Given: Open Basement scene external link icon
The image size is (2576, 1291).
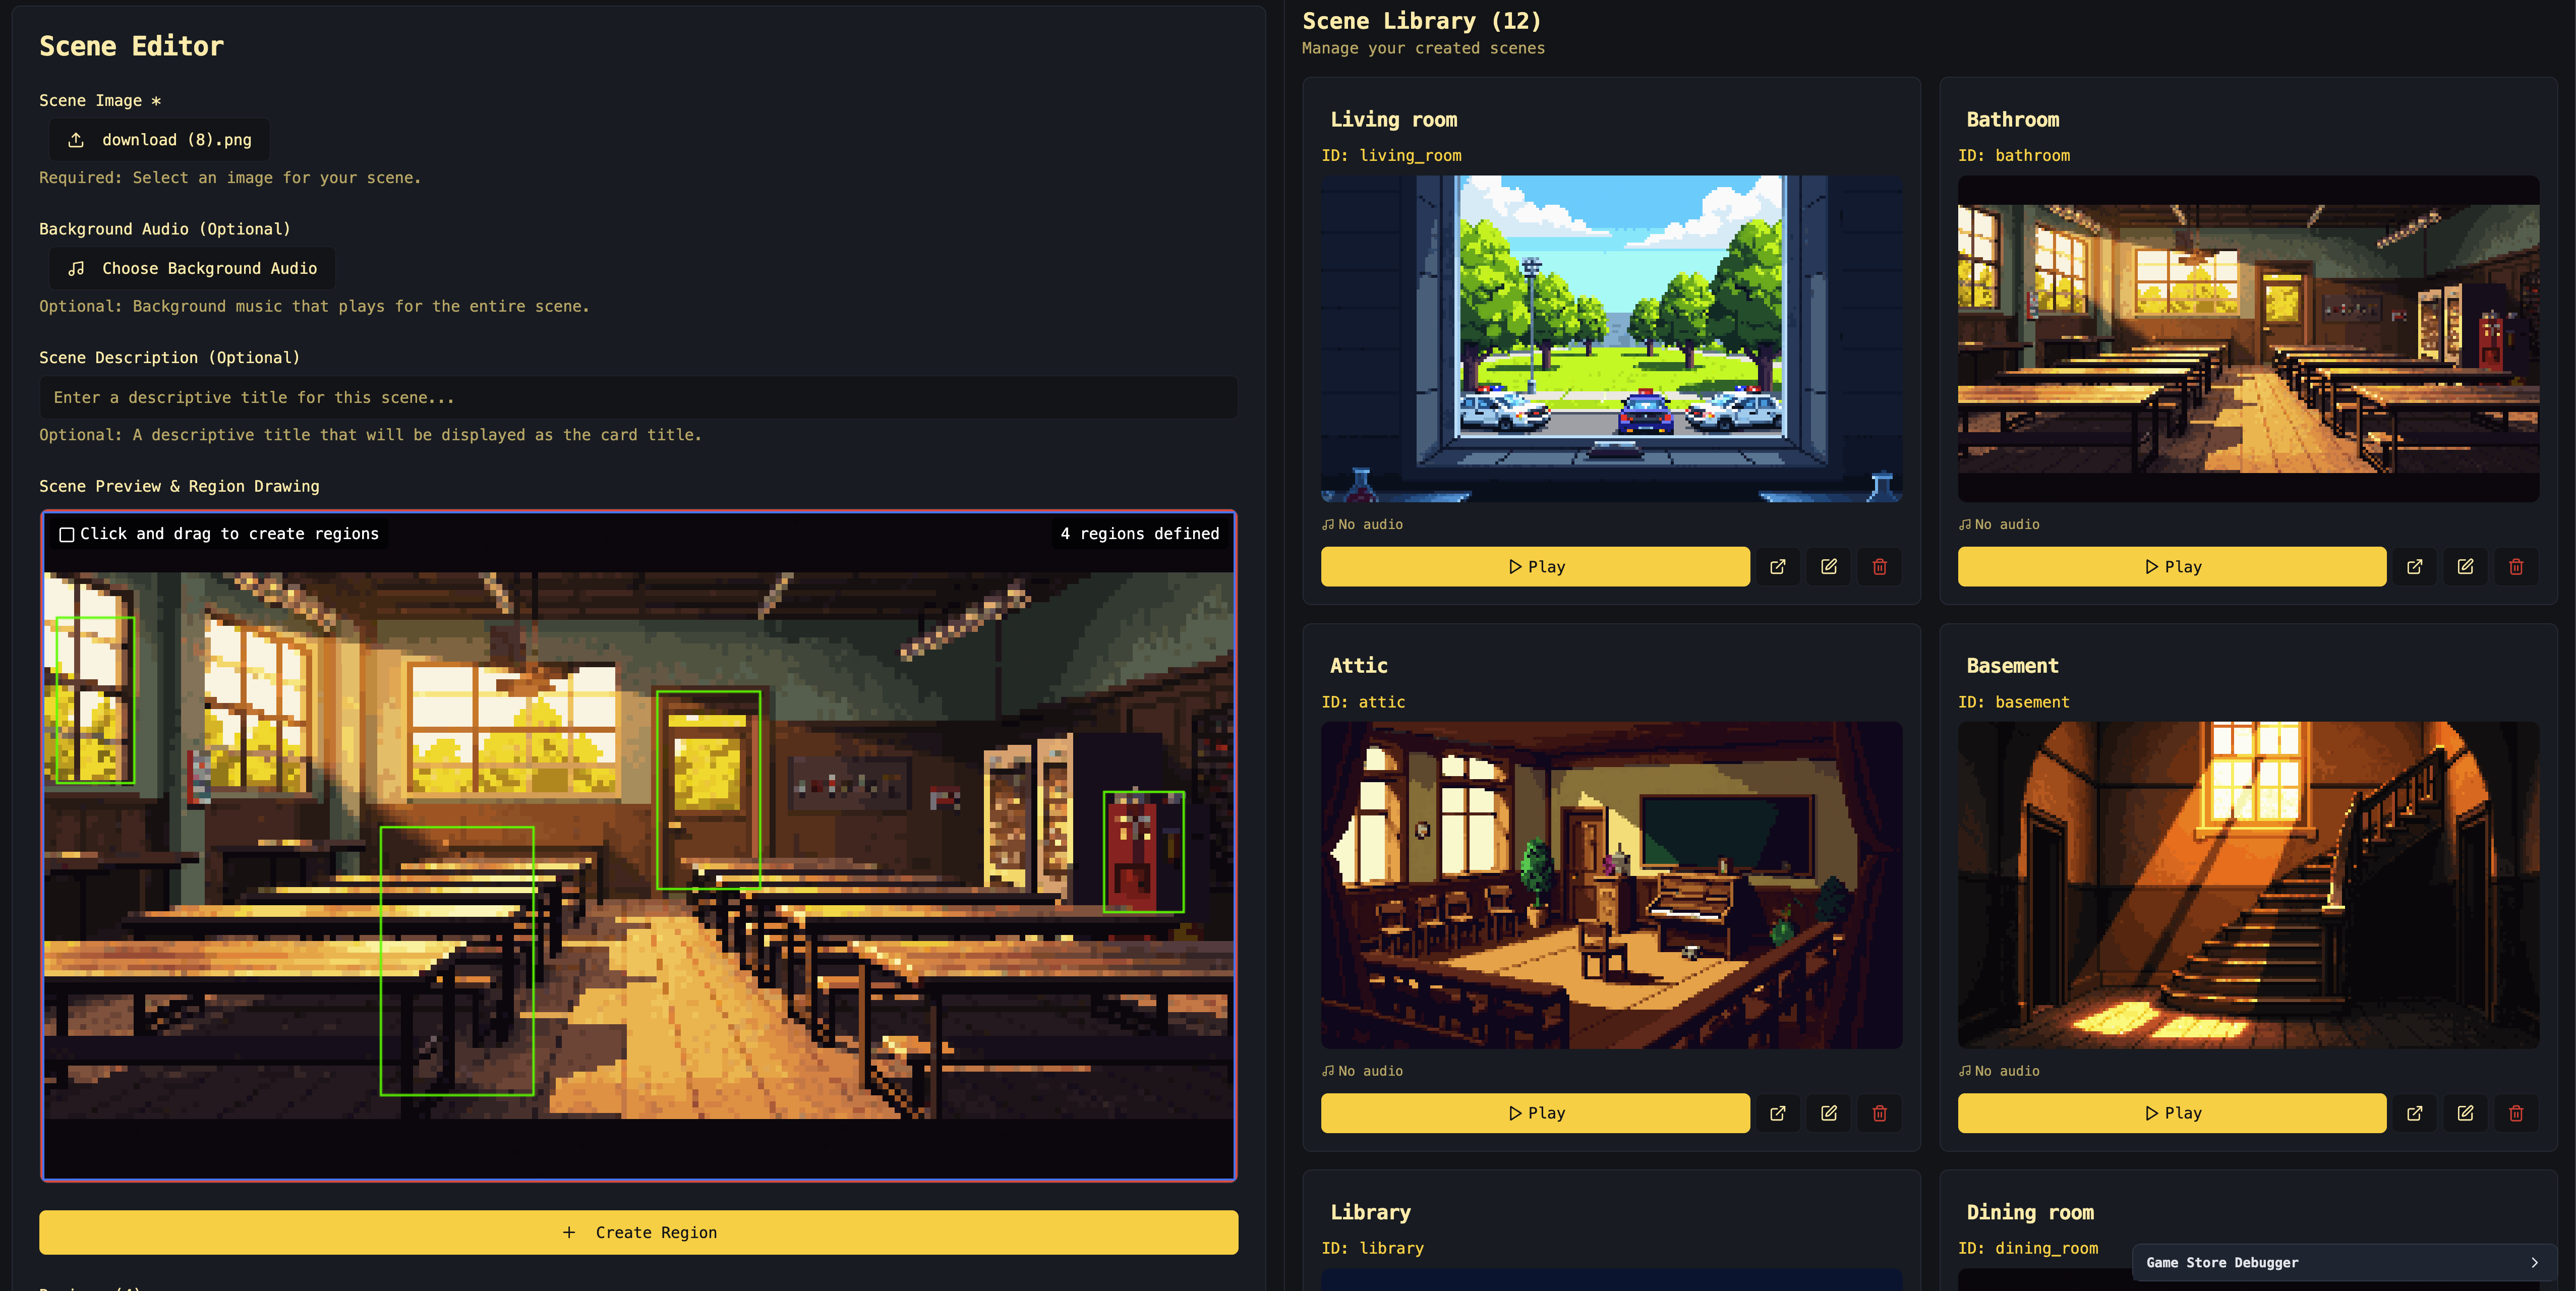Looking at the screenshot, I should (x=2414, y=1113).
